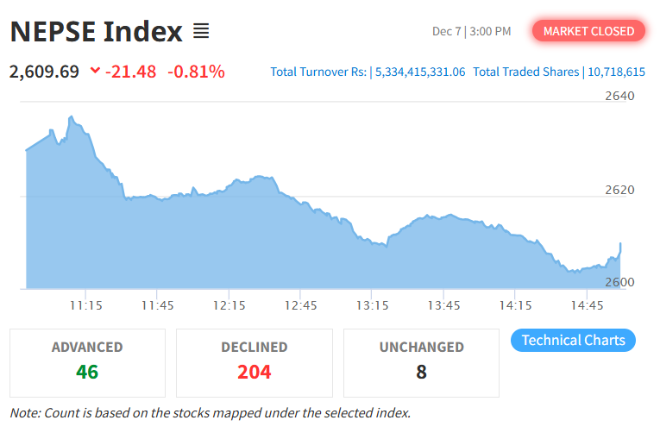Click the 2640 price axis label

point(619,96)
